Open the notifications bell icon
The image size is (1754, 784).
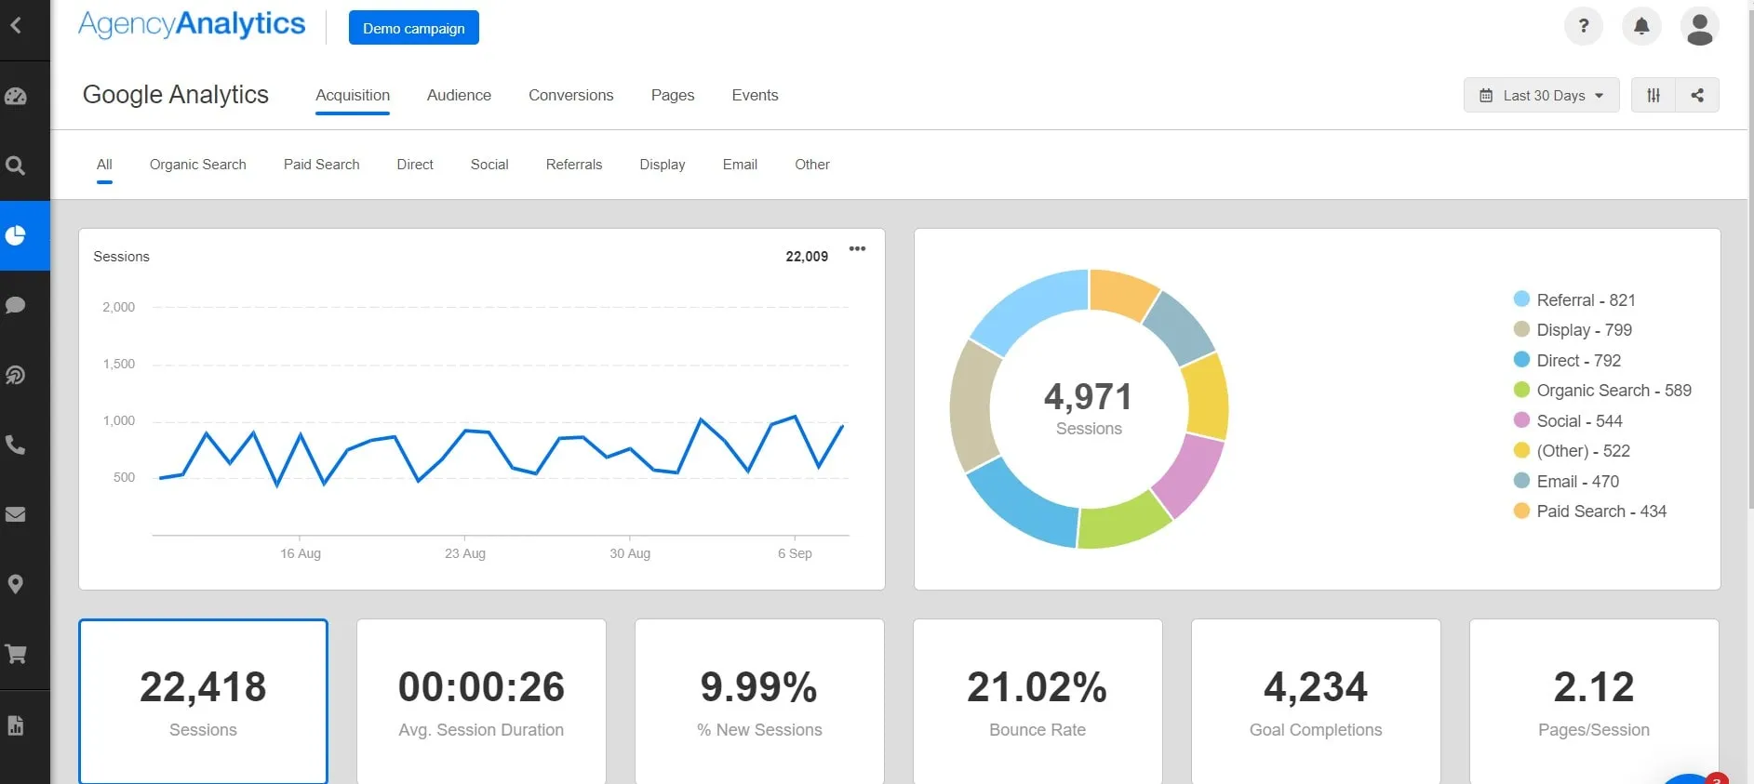pos(1641,26)
